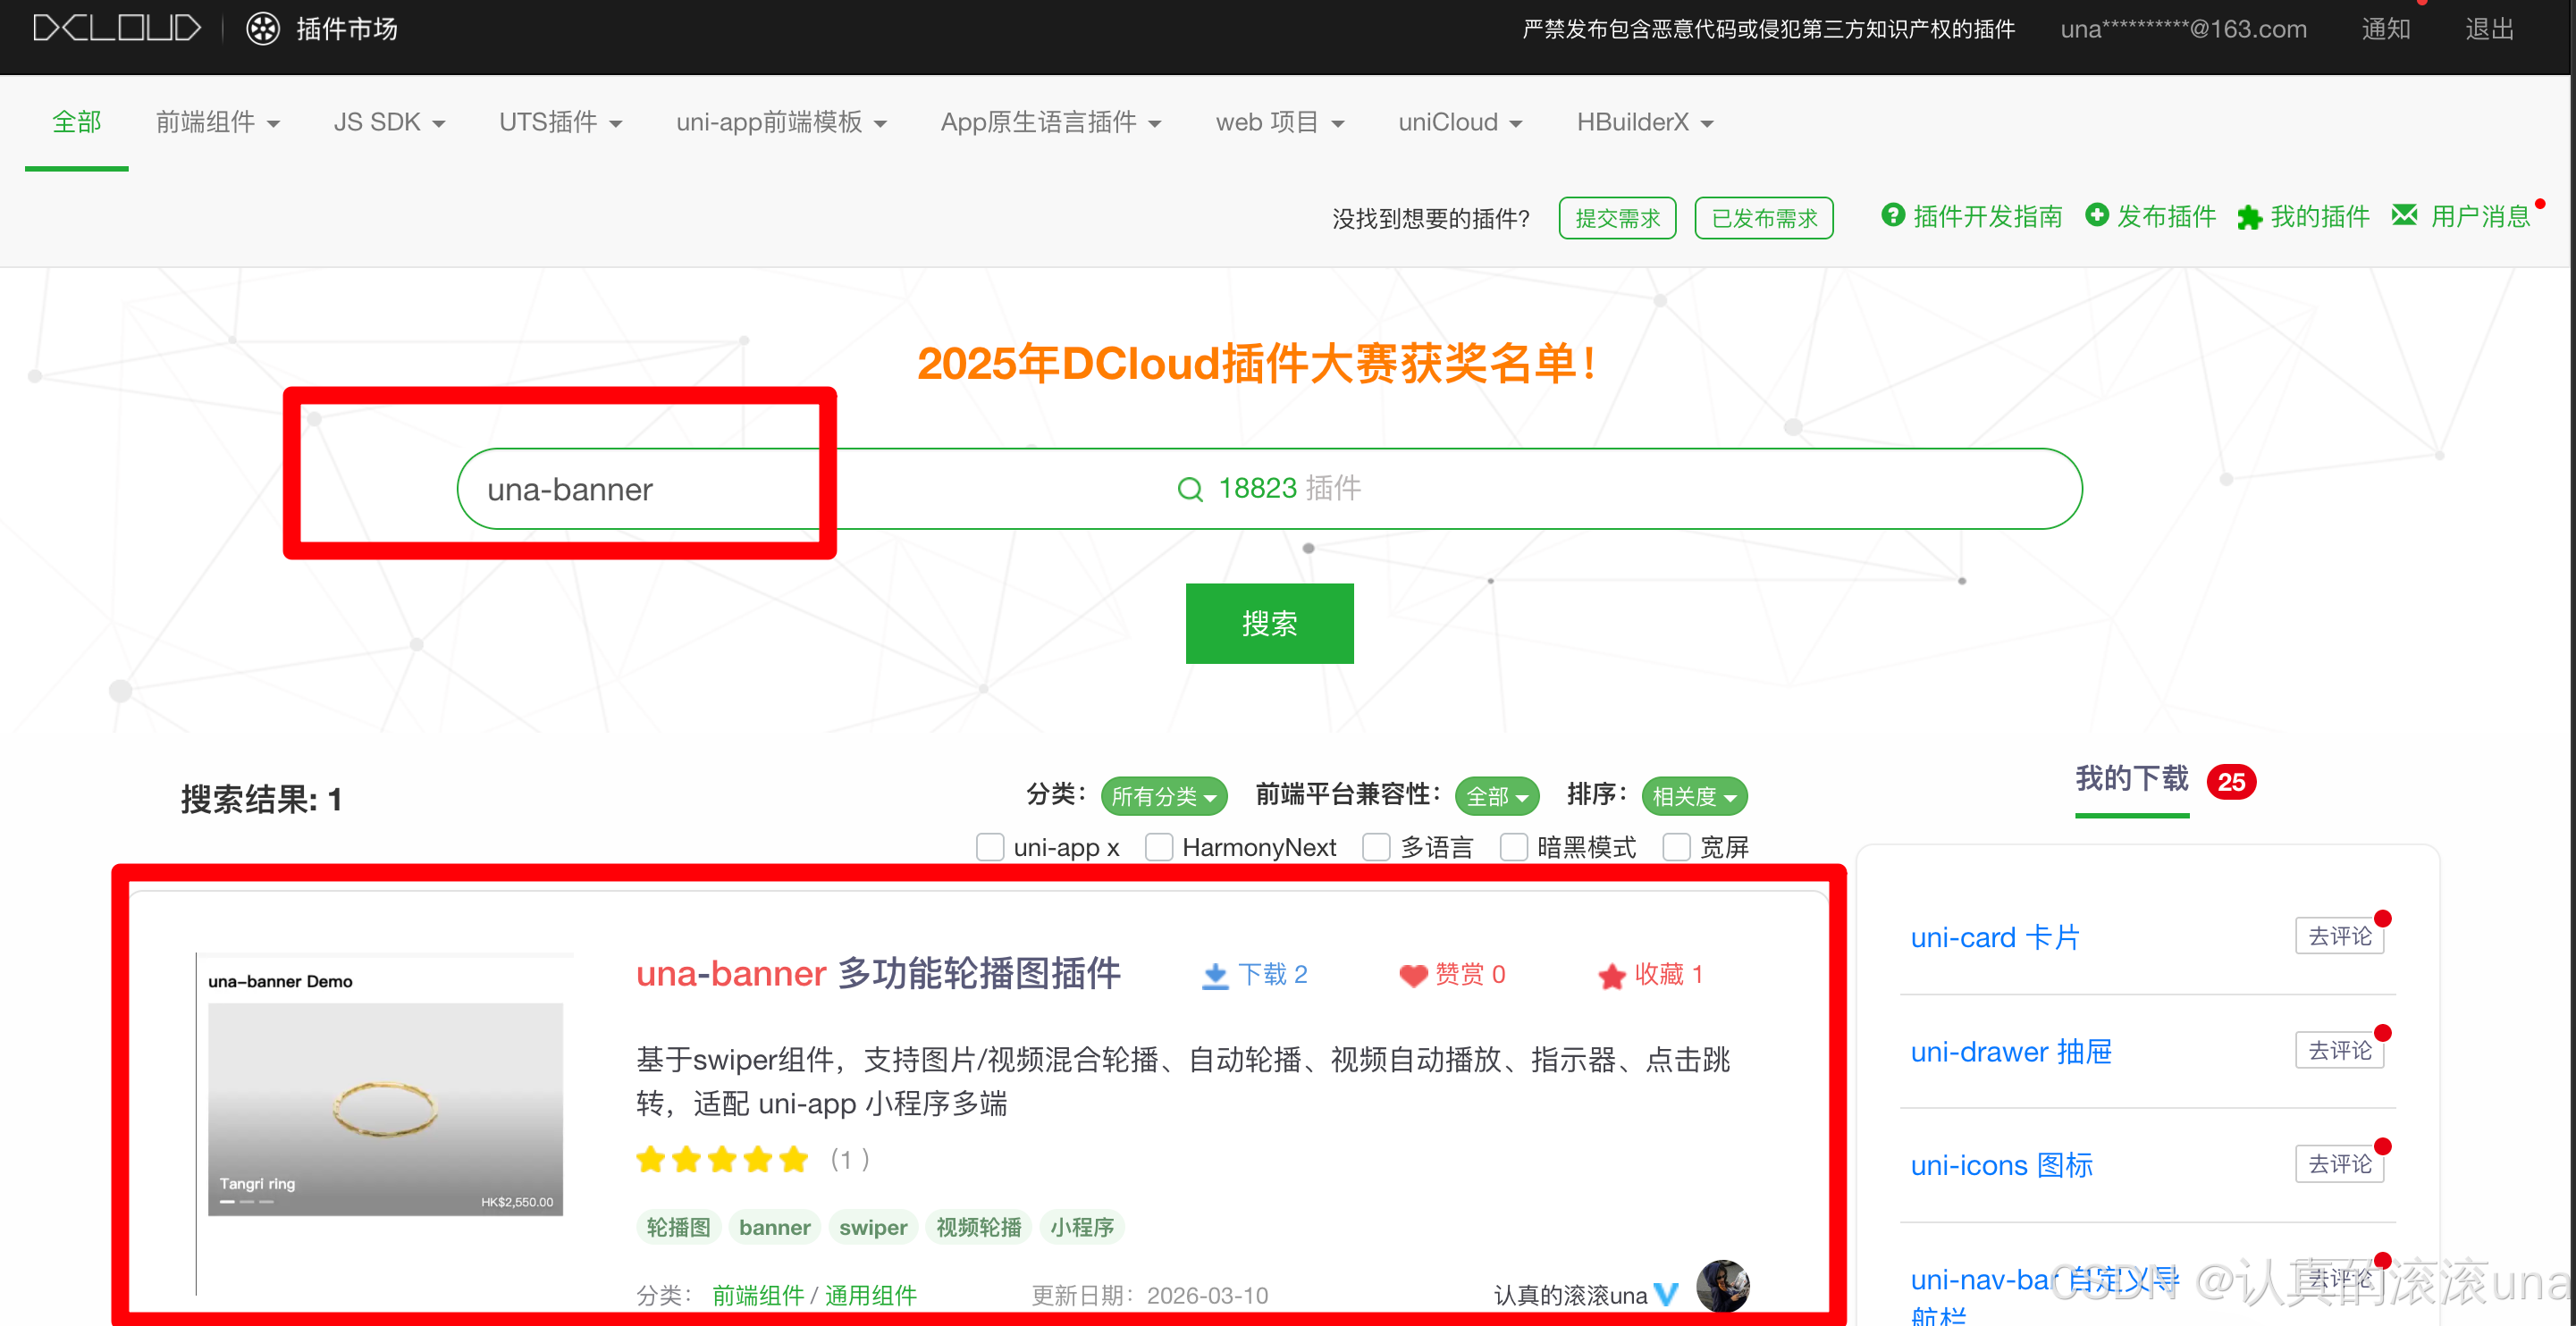Enable the uni-app x checkbox
Screen dimensions: 2576x1326
989,847
